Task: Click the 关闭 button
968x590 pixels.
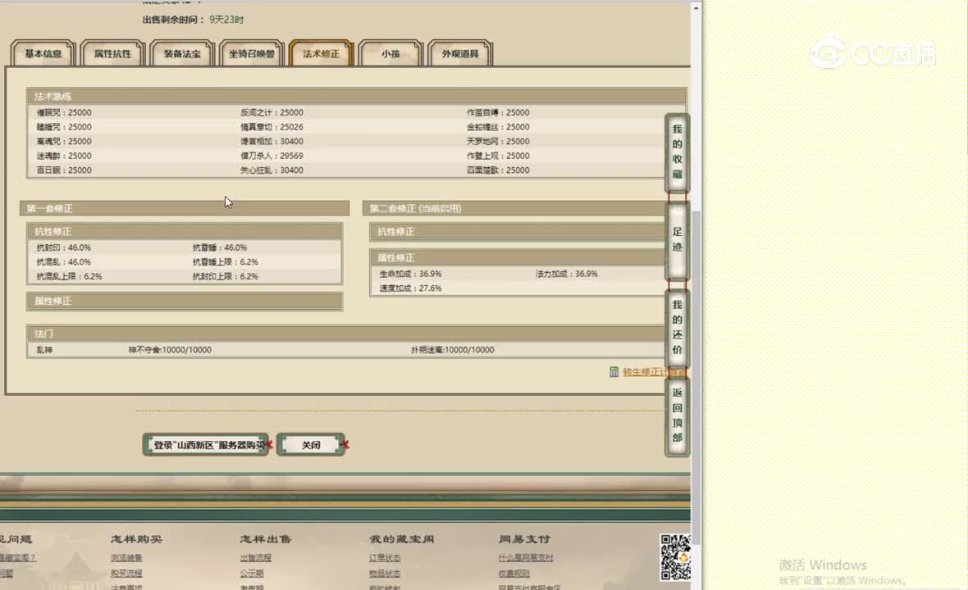Action: click(x=311, y=444)
